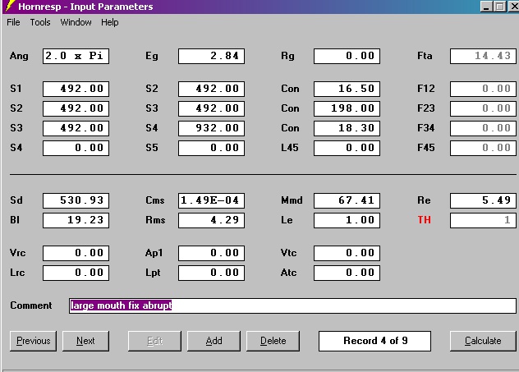Image resolution: width=519 pixels, height=372 pixels.
Task: Click the Eg field with 2.84
Action: 212,56
